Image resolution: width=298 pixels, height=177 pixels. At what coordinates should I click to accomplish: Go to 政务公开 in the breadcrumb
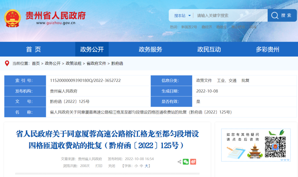pyautogui.click(x=53, y=63)
